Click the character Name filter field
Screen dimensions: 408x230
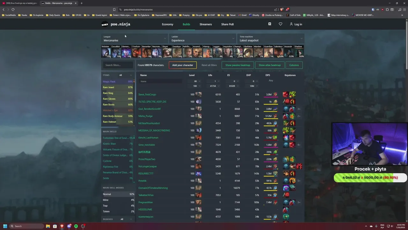pos(161,81)
